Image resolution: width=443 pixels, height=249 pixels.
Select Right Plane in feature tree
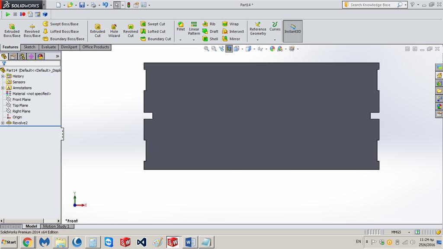[18, 111]
